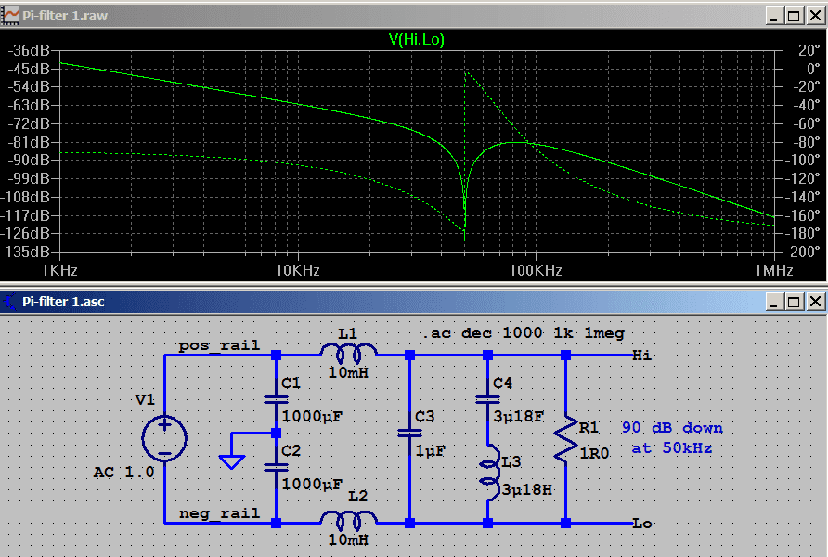Select the R1 resistor symbol
The image size is (828, 557).
click(x=565, y=440)
